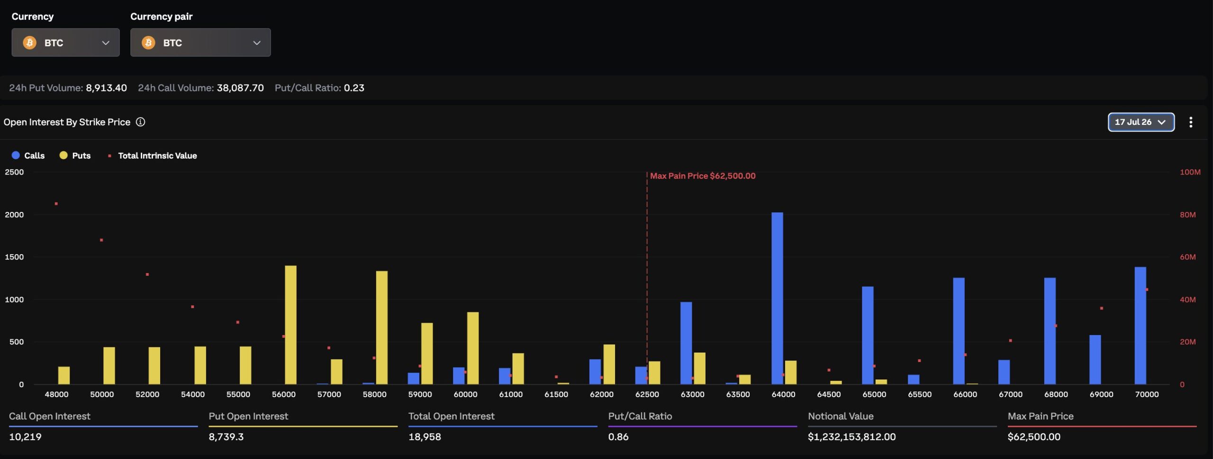Click the info icon beside Open Interest By Strike Price
The height and width of the screenshot is (459, 1213).
(x=141, y=122)
